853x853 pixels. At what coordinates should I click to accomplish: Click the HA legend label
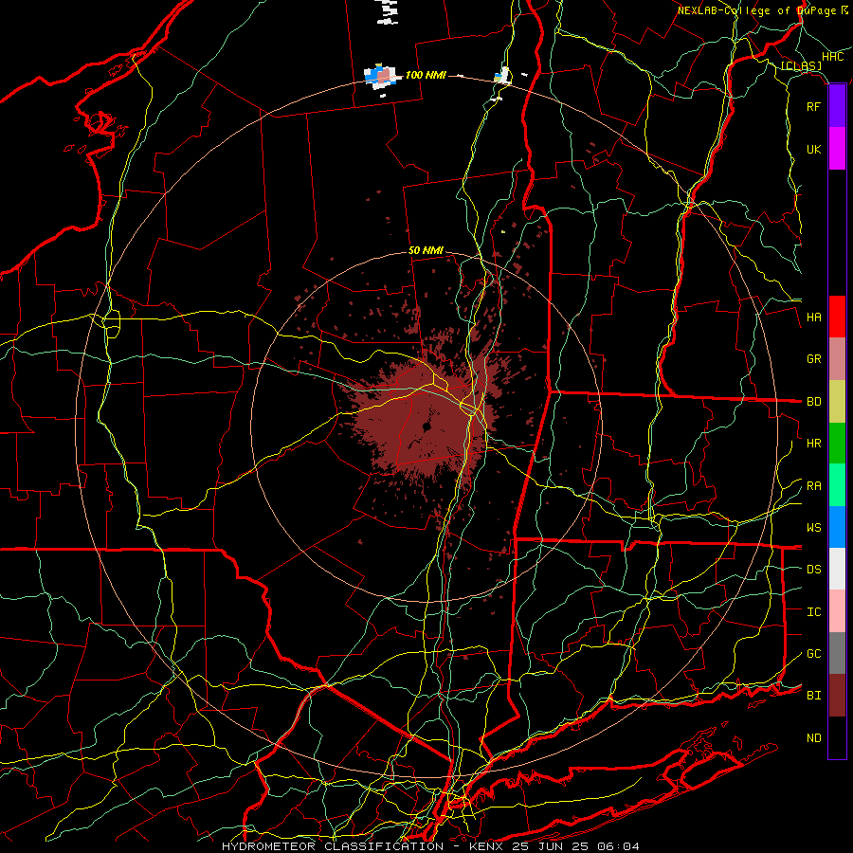[x=813, y=318]
